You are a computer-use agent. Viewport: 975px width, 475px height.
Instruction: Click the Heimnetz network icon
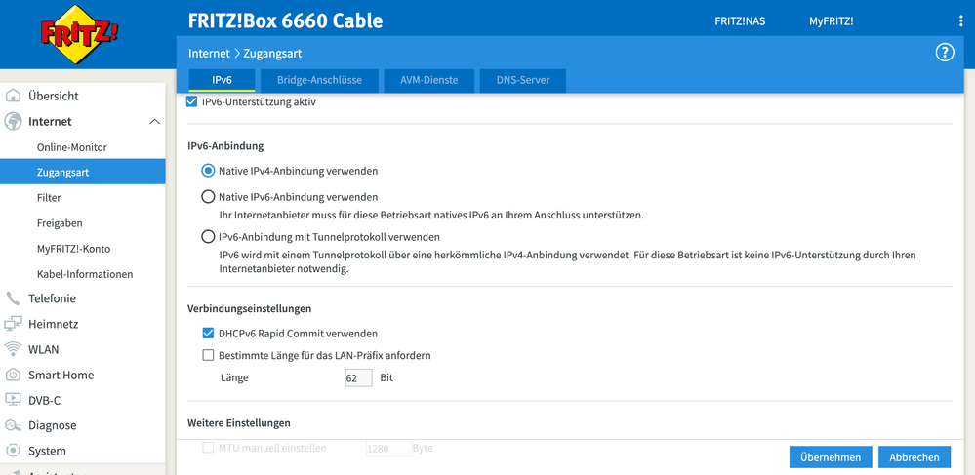(x=13, y=324)
